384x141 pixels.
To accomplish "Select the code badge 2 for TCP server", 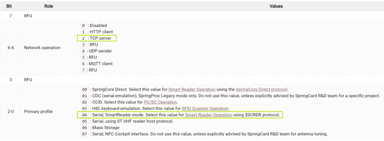I will click(83, 38).
